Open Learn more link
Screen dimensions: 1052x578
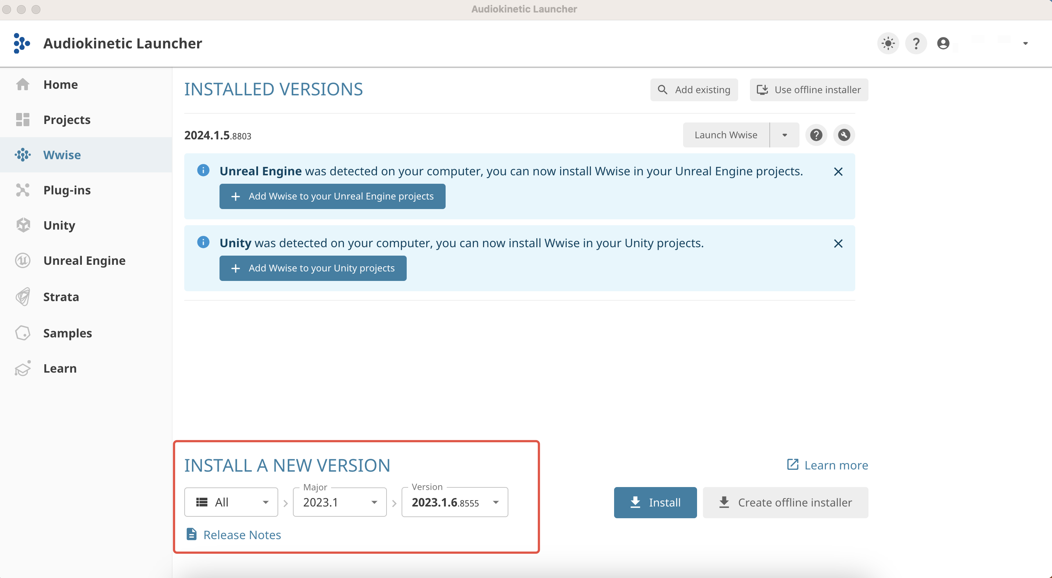[x=827, y=465]
